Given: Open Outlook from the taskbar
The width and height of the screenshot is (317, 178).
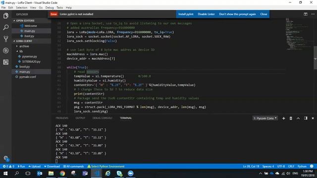Looking at the screenshot, I should 40,174.
